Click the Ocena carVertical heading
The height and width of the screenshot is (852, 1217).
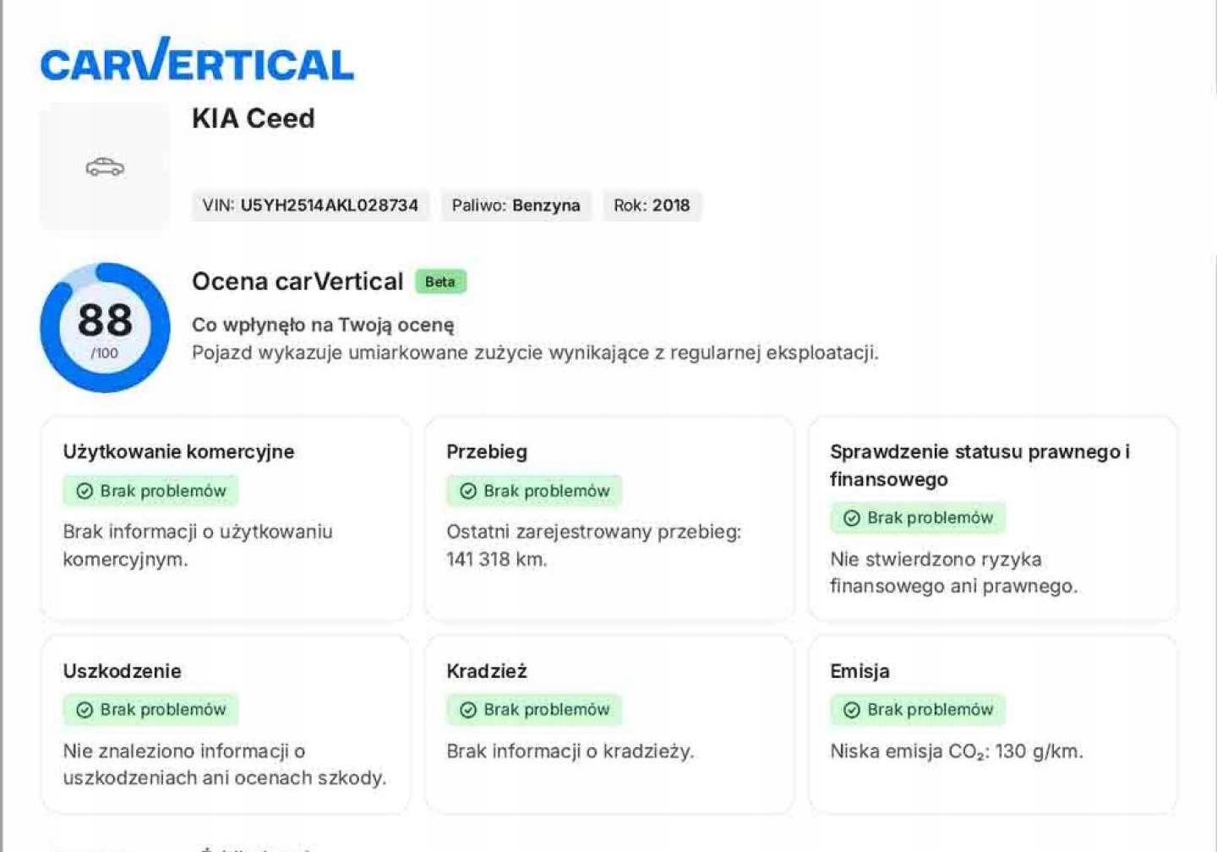pyautogui.click(x=297, y=281)
